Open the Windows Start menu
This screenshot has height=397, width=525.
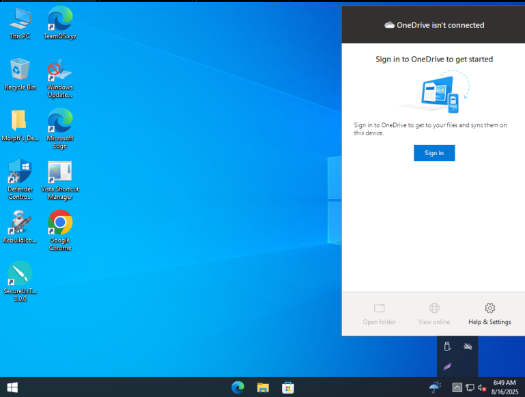pyautogui.click(x=12, y=387)
